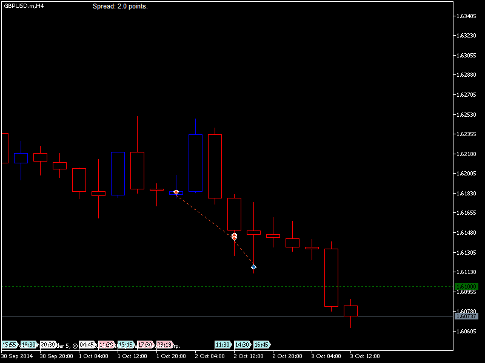Click the 18:30 calendar event marker
This screenshot has width=485, height=363.
pos(28,344)
